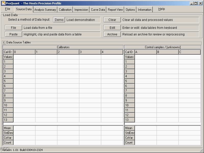This screenshot has width=204, height=153.
Task: Click row 1 cell under calibrator 0
Action: pos(24,62)
